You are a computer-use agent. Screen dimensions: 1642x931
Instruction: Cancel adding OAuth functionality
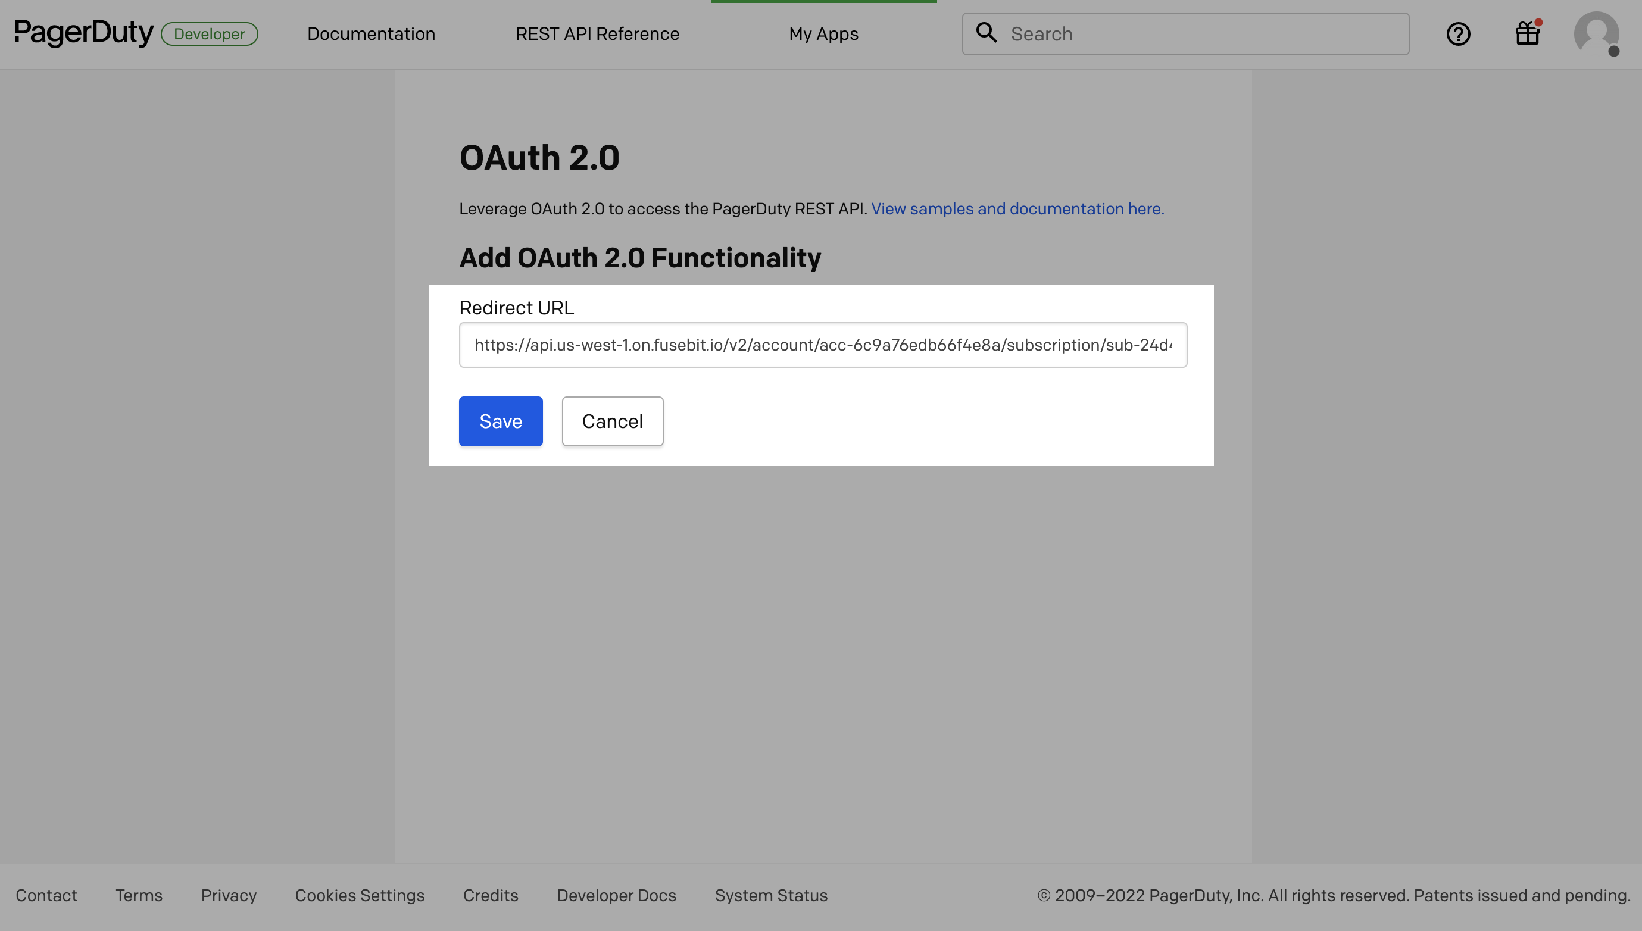pos(613,421)
